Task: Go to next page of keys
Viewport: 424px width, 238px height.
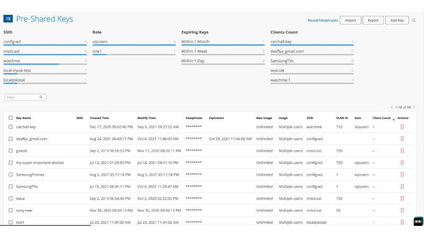Action: 414,107
